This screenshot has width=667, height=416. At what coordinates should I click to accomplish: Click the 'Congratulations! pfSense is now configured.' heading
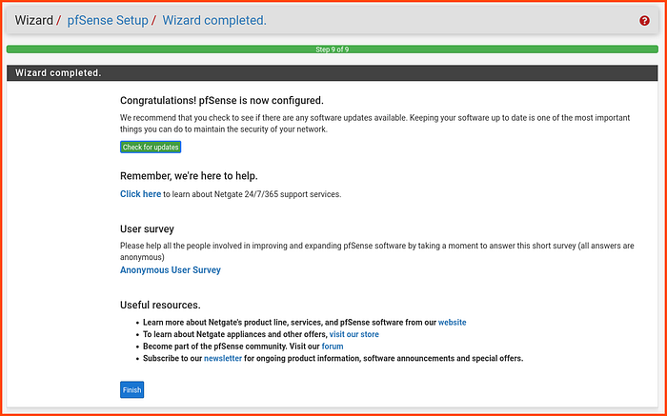[x=222, y=101]
